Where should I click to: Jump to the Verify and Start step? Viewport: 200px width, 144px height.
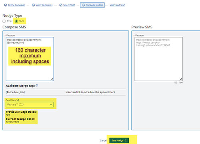coord(118,5)
